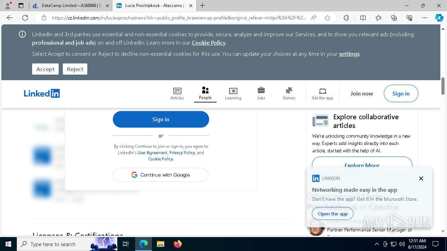447x251 pixels.
Task: Click the taskbar search box
Action: click(67, 244)
